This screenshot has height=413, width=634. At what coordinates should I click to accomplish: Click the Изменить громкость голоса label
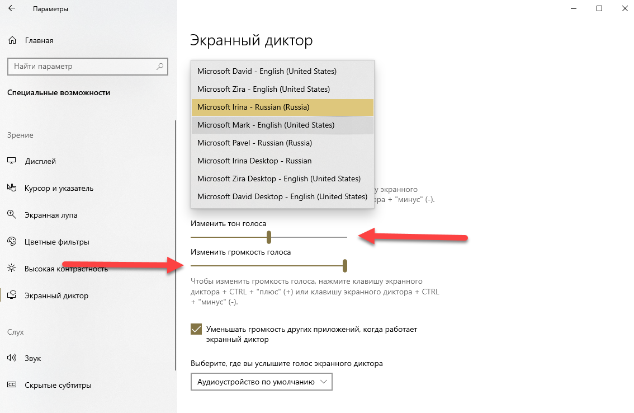click(x=240, y=252)
